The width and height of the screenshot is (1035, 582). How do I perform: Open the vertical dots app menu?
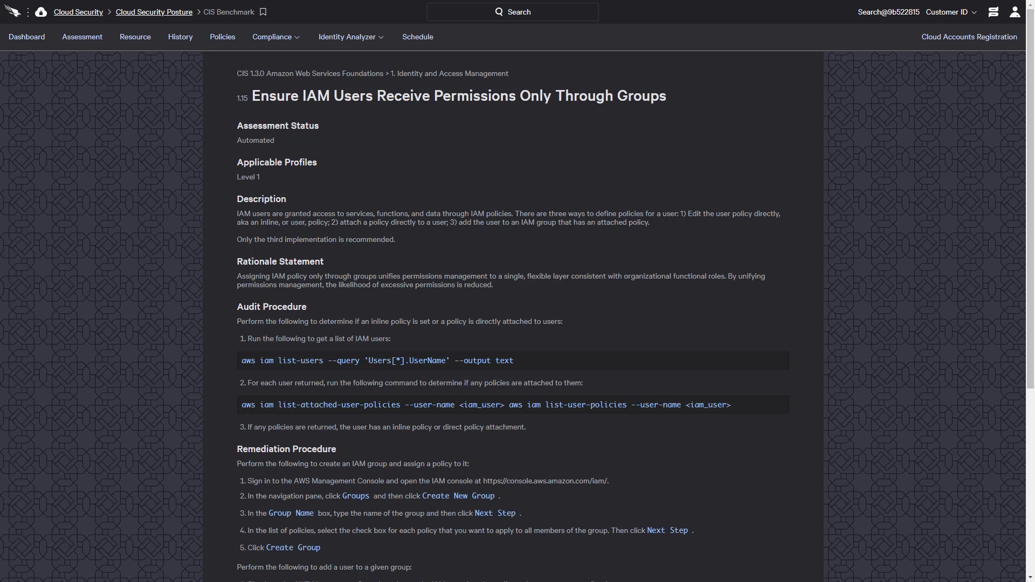[28, 12]
